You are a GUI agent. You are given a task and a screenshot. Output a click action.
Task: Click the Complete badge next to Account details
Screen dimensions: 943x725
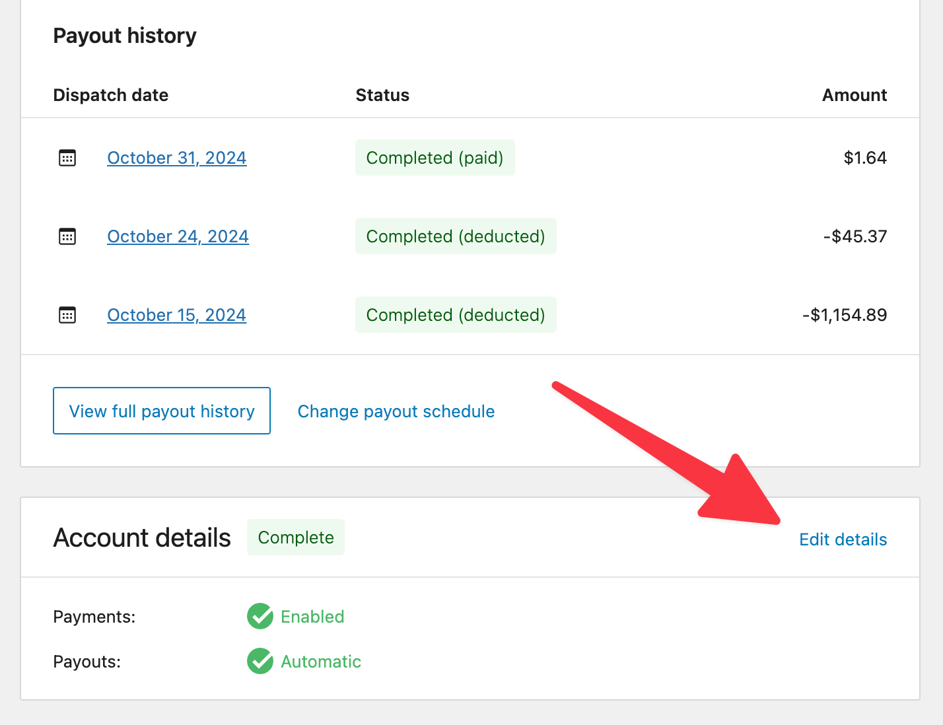[x=295, y=537]
